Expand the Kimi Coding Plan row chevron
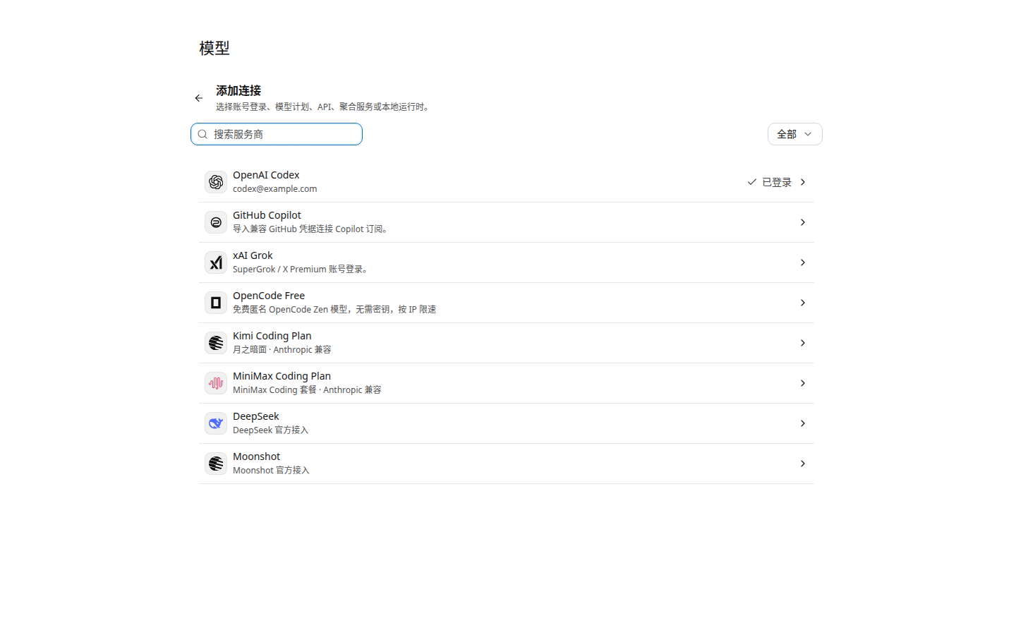 click(x=803, y=343)
